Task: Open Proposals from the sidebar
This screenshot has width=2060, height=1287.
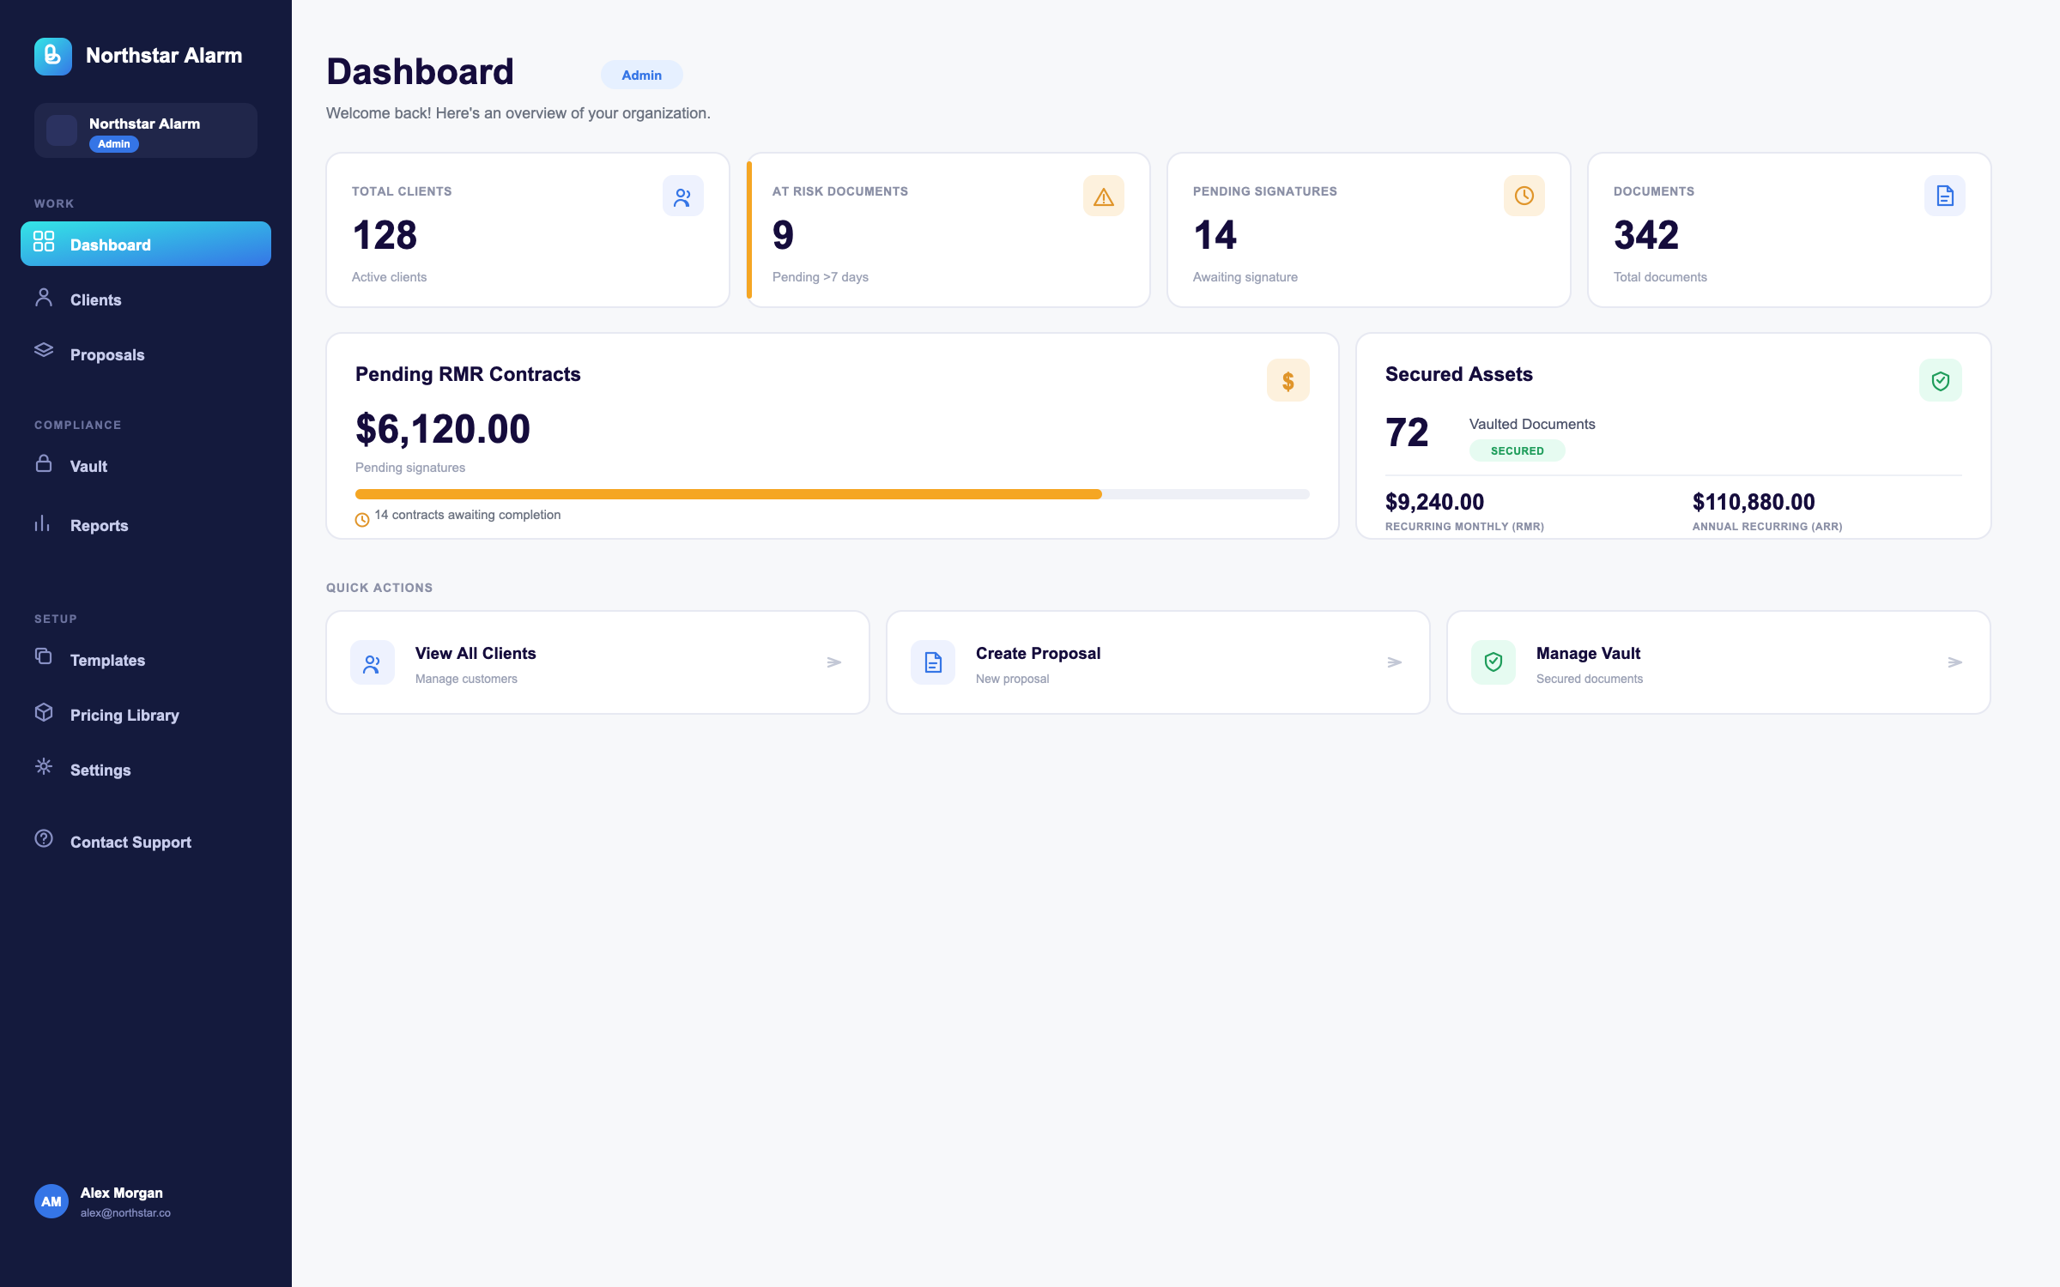Action: click(x=146, y=354)
